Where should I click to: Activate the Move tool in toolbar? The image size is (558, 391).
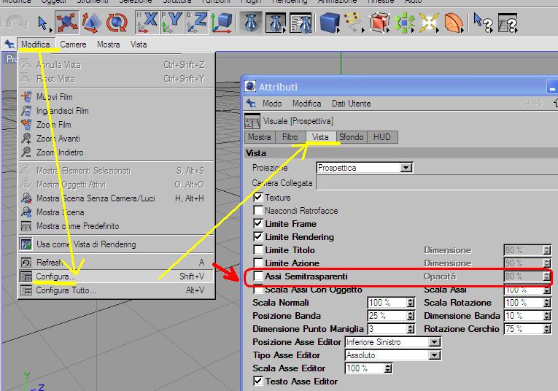click(66, 23)
